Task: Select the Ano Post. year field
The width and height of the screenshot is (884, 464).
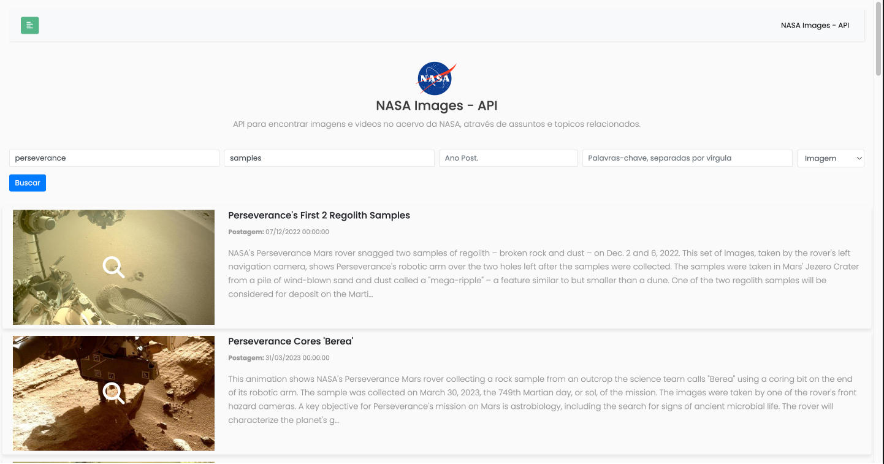Action: point(508,158)
